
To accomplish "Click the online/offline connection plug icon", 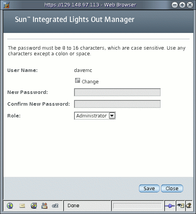I will [170, 206].
